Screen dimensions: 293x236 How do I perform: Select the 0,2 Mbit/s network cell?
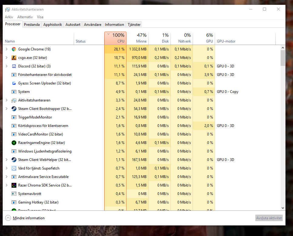(x=182, y=58)
